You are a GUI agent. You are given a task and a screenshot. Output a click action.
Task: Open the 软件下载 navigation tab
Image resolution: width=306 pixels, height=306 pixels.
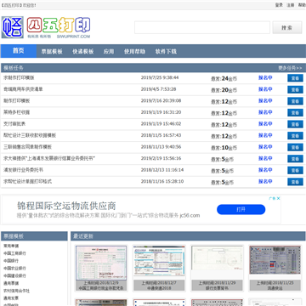pos(166,52)
